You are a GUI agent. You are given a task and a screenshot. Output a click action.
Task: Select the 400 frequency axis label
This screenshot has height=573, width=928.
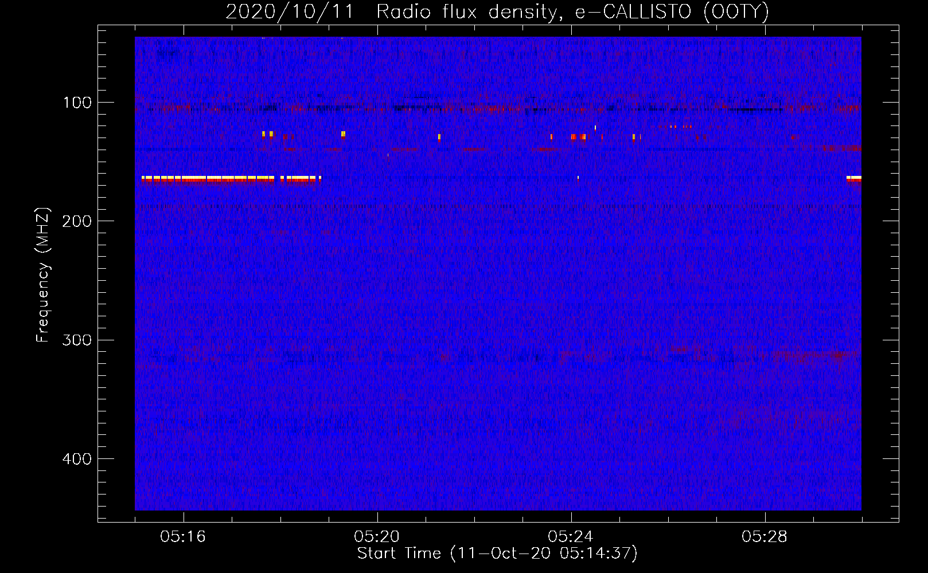tap(77, 459)
